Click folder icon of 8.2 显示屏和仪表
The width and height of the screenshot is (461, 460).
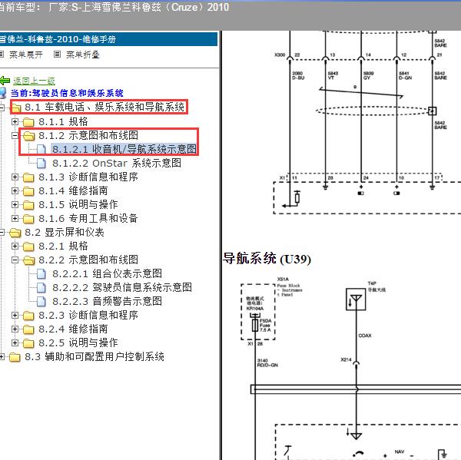click(x=15, y=233)
